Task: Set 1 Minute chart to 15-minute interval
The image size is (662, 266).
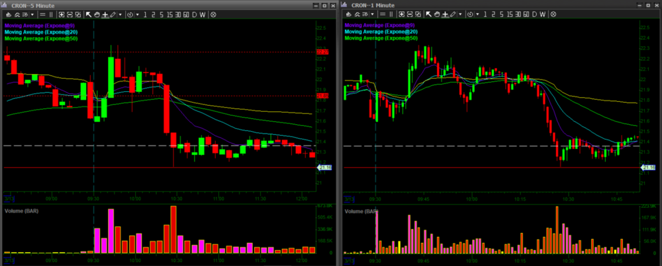Action: pyautogui.click(x=508, y=14)
